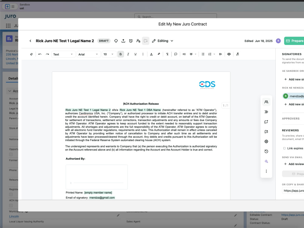Image resolution: width=304 pixels, height=228 pixels.
Task: Open the alarm clock reminders icon
Action: tap(131, 41)
